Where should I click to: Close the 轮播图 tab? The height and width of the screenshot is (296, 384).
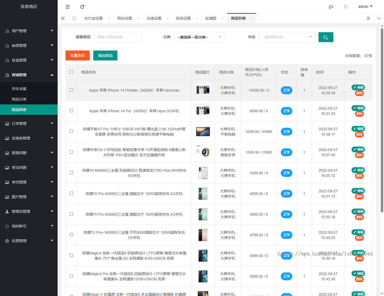pyautogui.click(x=223, y=19)
